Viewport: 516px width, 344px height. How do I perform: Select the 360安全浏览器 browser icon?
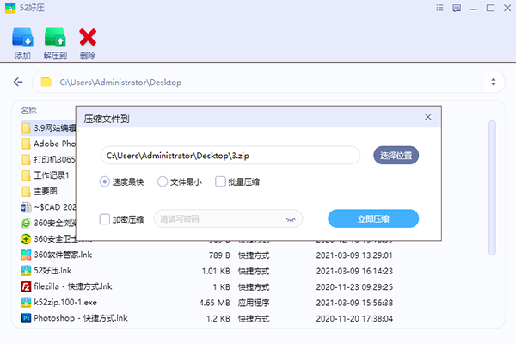click(x=26, y=224)
